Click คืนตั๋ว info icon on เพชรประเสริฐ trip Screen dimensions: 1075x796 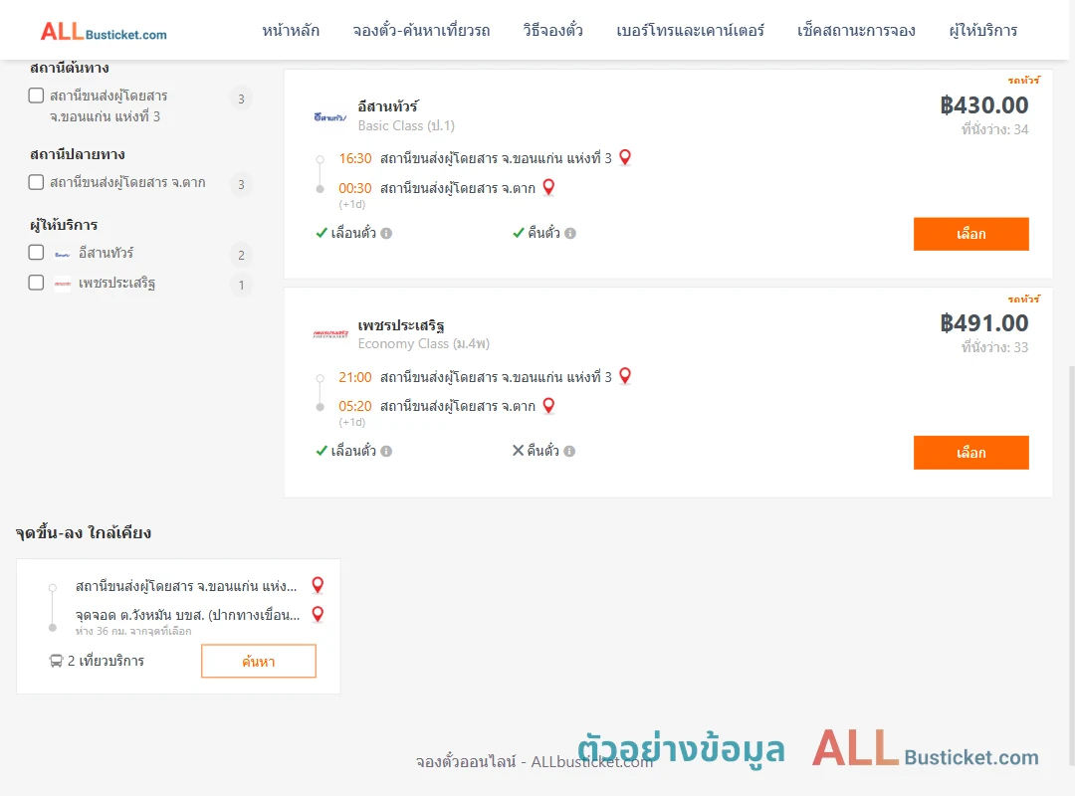point(569,451)
